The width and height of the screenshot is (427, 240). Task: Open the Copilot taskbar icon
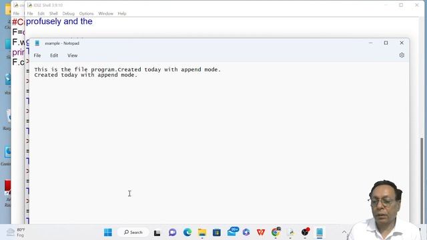[x=246, y=233]
